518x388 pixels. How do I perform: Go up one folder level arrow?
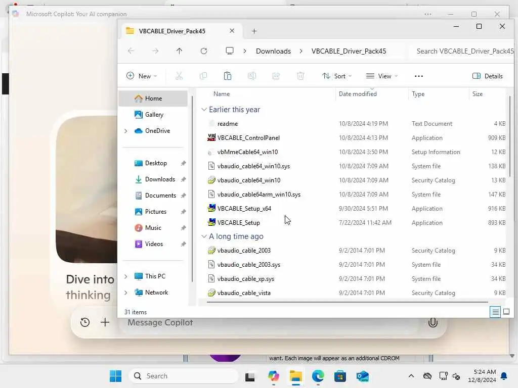[x=179, y=51]
